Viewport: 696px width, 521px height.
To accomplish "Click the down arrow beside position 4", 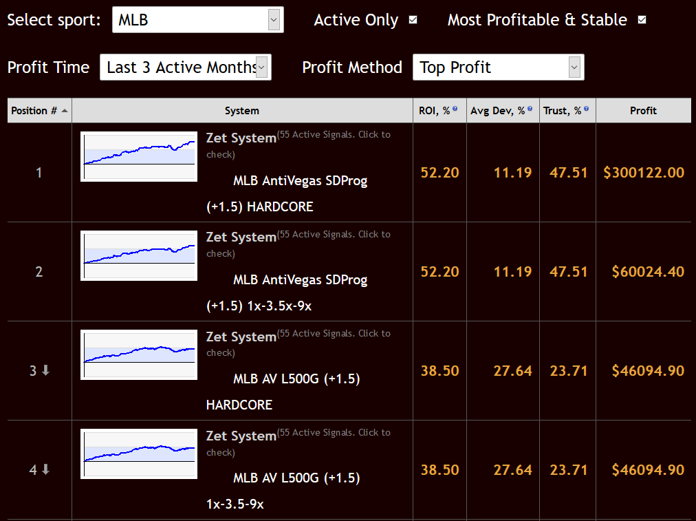I will 45,470.
